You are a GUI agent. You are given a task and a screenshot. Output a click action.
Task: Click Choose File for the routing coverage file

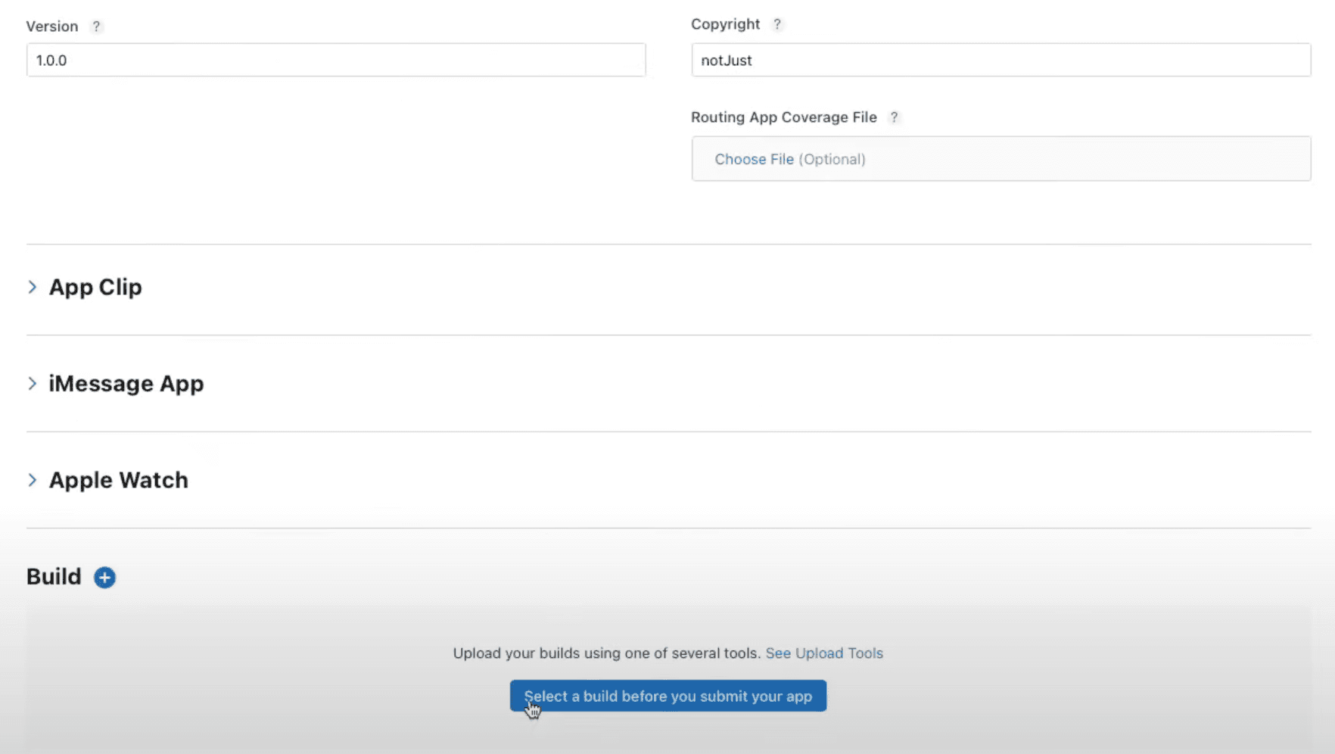[x=754, y=159]
